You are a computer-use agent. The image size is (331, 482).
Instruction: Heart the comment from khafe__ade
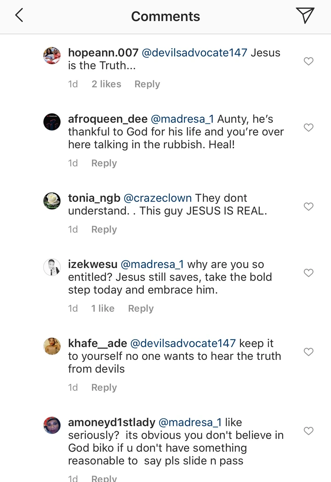309,352
